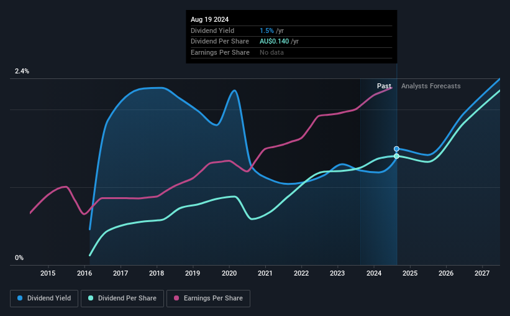Click the 0% y-axis label
The width and height of the screenshot is (510, 316).
[x=19, y=258]
